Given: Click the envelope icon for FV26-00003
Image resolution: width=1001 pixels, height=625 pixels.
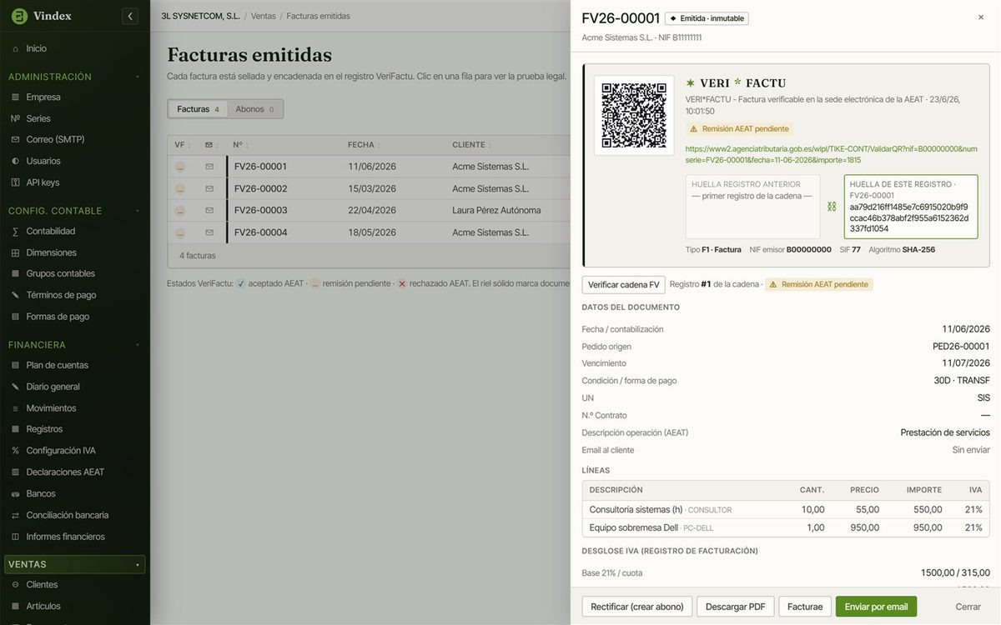Looking at the screenshot, I should click(209, 211).
